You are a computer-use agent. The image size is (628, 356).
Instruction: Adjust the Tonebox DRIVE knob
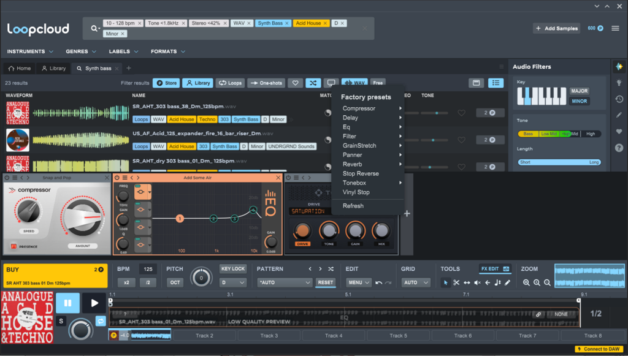point(302,230)
